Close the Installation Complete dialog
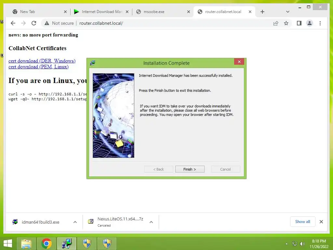333x250 pixels. [239, 62]
